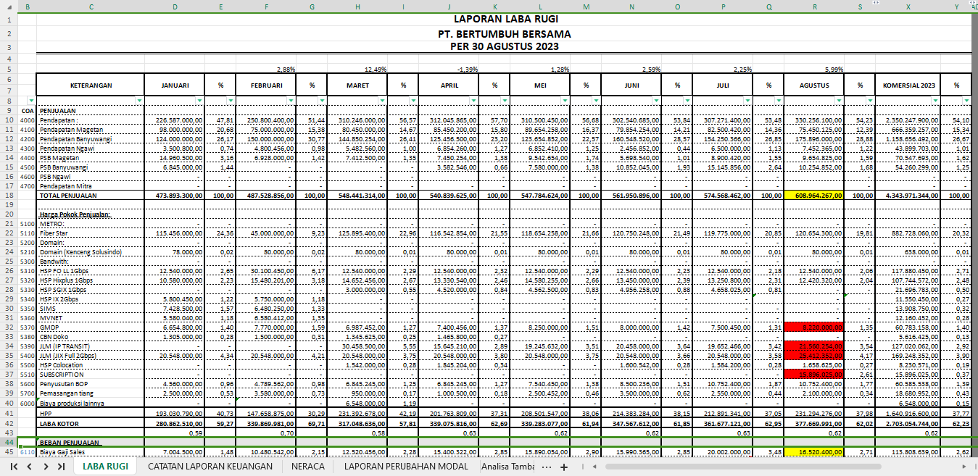The image size is (978, 476).
Task: Show more sheet tabs via ellipsis
Action: [x=546, y=467]
